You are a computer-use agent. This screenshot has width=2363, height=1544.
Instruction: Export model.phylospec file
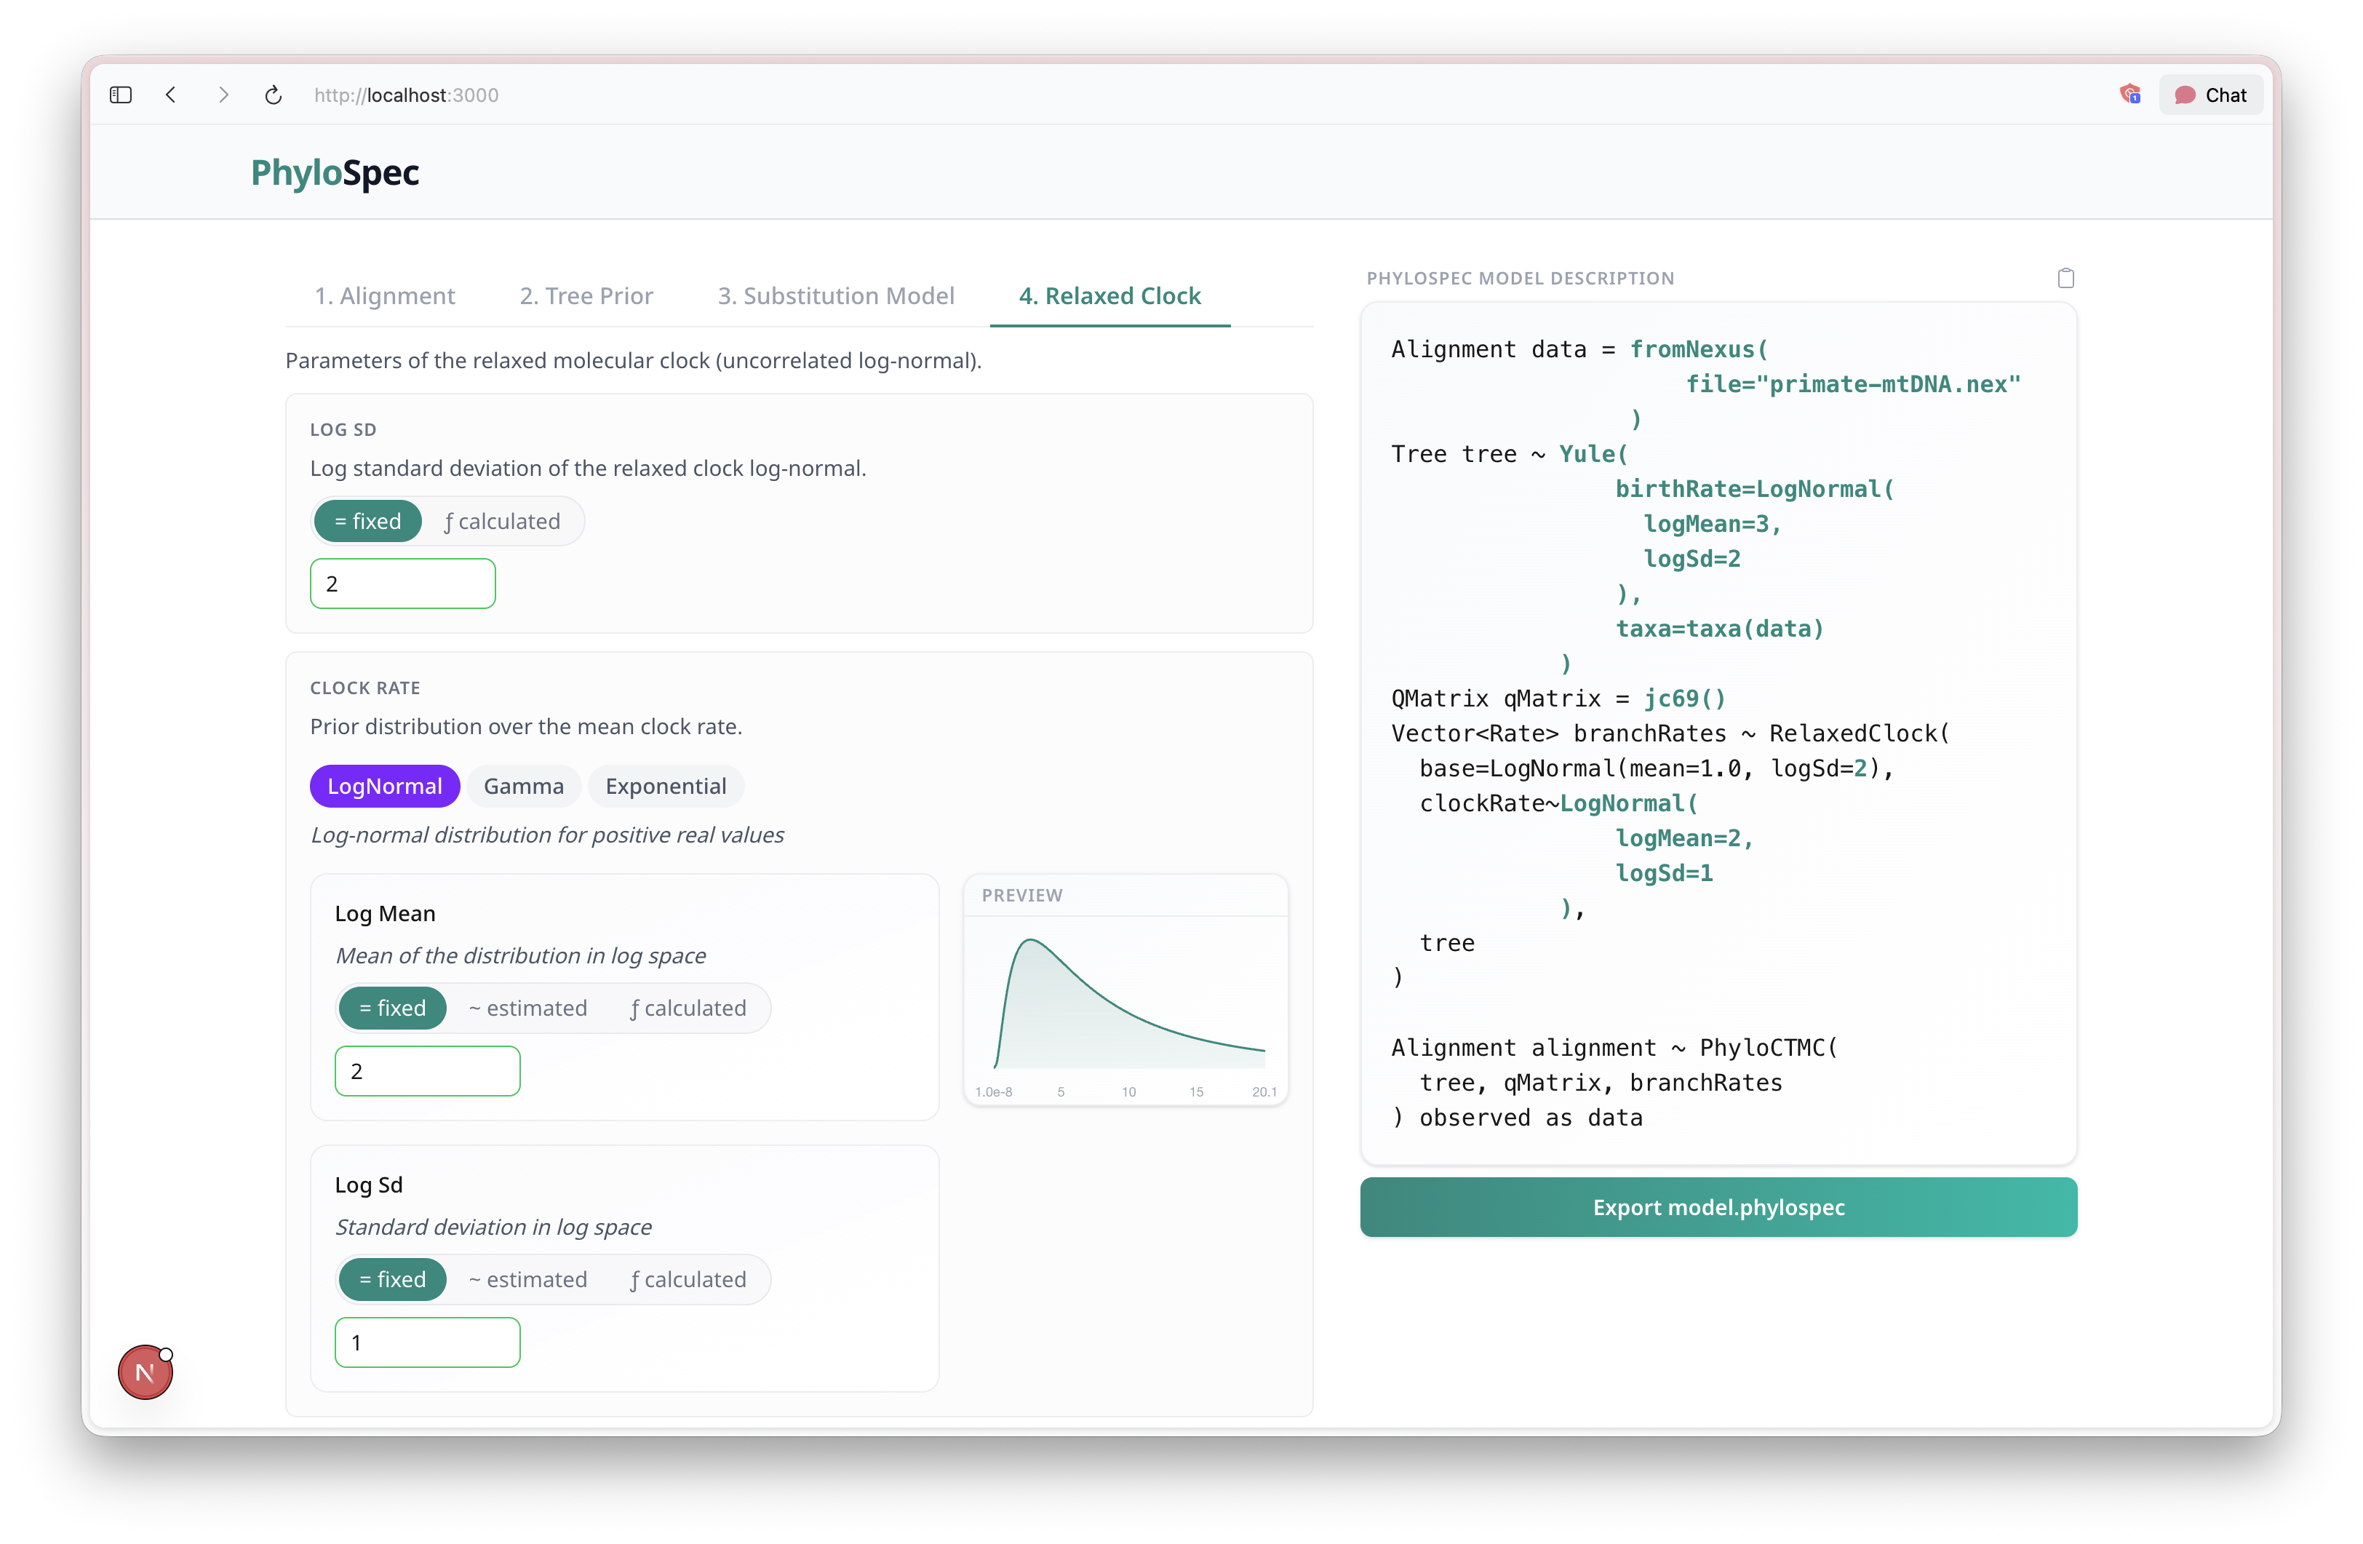(x=1718, y=1207)
